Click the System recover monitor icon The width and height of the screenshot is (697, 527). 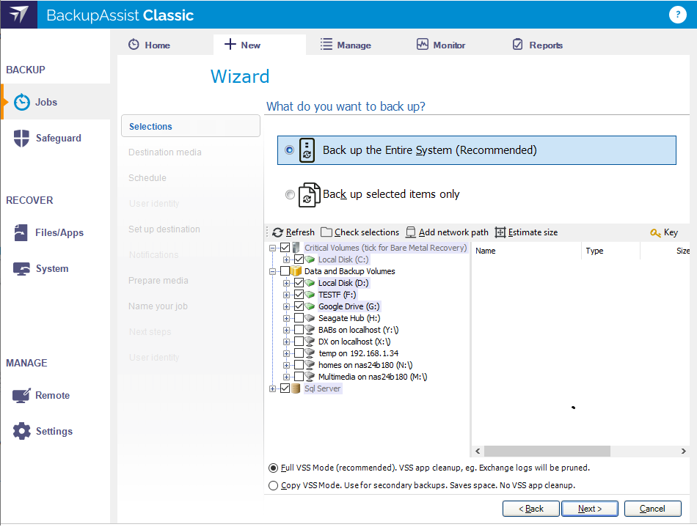21,268
